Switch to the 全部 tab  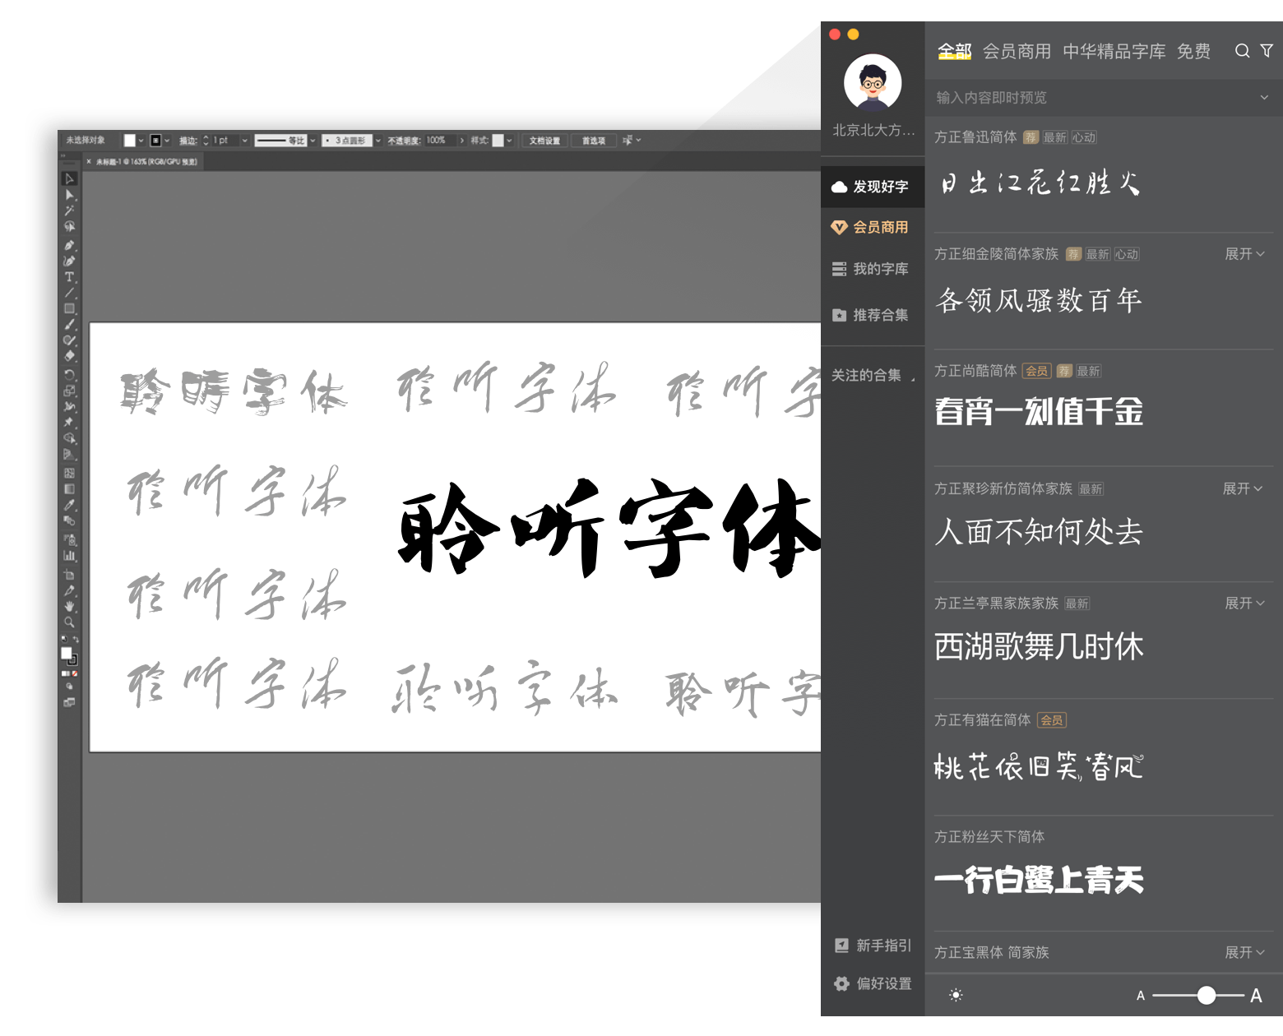pyautogui.click(x=955, y=51)
